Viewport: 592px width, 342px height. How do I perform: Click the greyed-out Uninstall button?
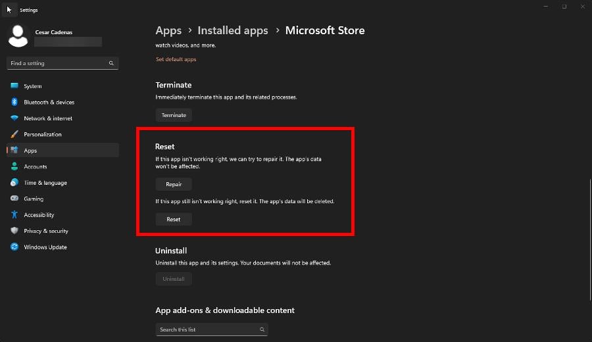click(174, 279)
